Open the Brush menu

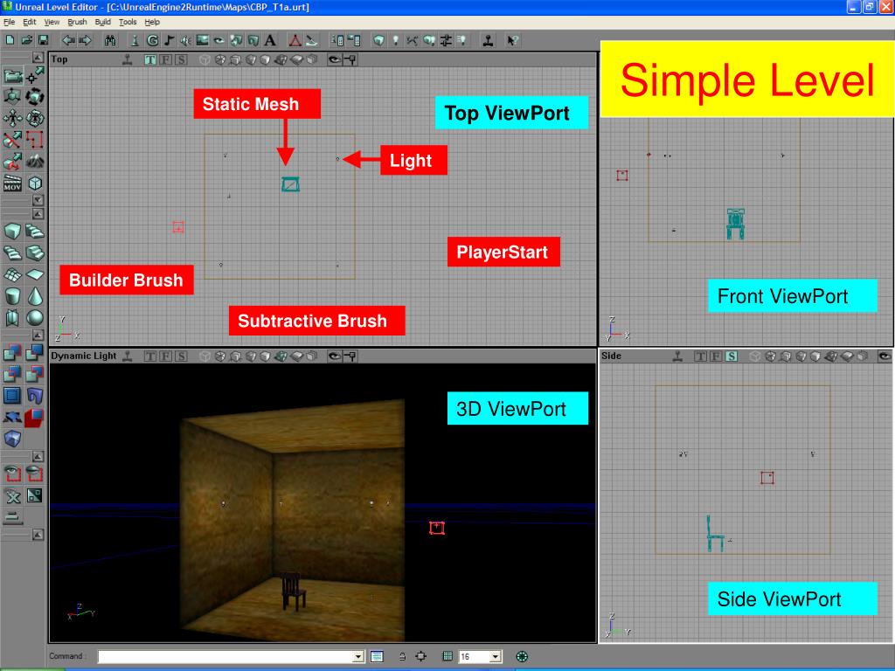coord(77,22)
